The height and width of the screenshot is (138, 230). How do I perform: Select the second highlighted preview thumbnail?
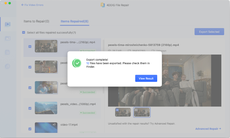tap(142, 112)
